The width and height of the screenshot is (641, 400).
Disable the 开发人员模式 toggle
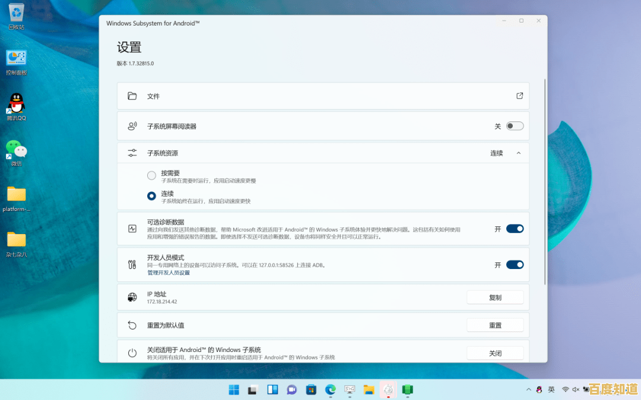tap(514, 264)
